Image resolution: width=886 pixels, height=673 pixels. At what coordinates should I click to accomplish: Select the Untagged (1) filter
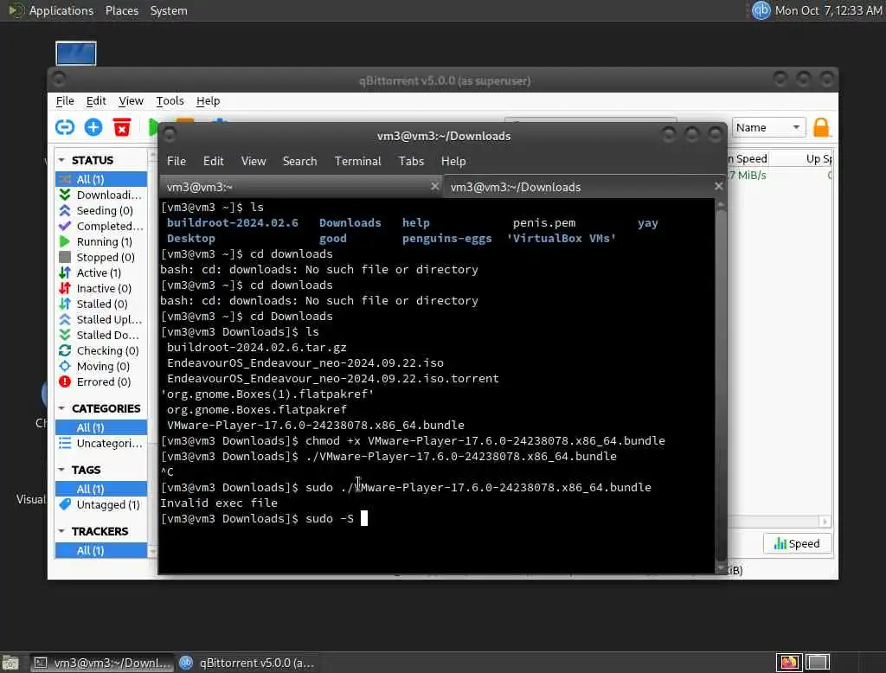[101, 504]
